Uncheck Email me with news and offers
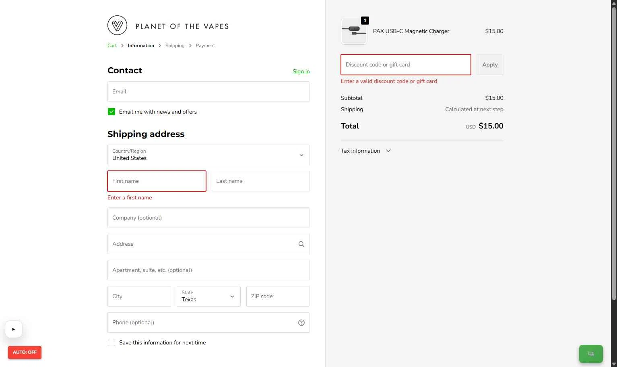Viewport: 617px width, 367px height. pyautogui.click(x=111, y=112)
